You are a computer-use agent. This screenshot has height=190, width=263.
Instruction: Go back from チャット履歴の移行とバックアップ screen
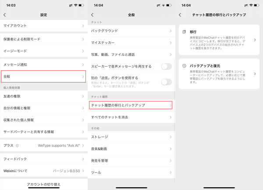(x=180, y=15)
